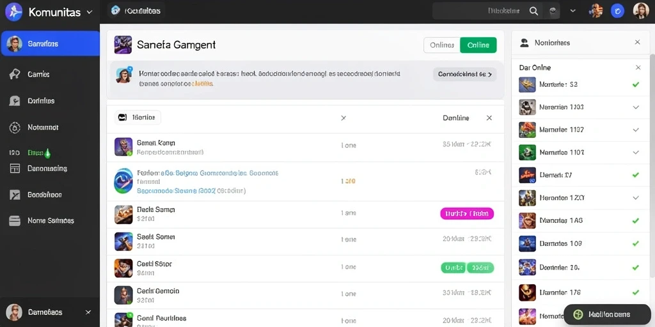Click the Iiertics filter chip
This screenshot has width=655, height=327.
(138, 118)
